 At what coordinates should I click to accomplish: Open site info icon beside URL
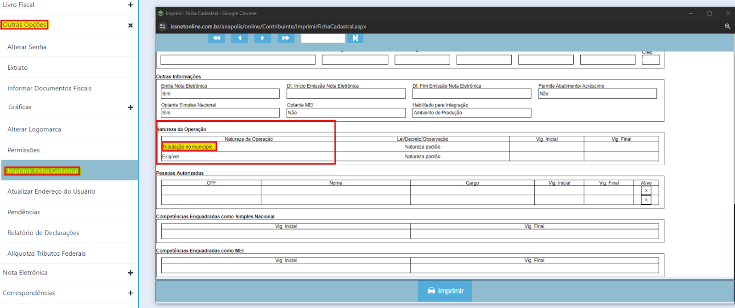tap(163, 27)
